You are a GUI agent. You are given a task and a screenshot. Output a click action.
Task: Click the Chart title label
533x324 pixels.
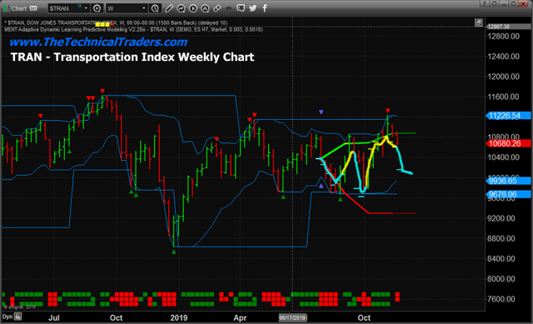pyautogui.click(x=19, y=8)
